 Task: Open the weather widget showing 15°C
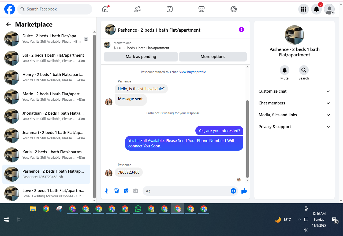point(283,220)
